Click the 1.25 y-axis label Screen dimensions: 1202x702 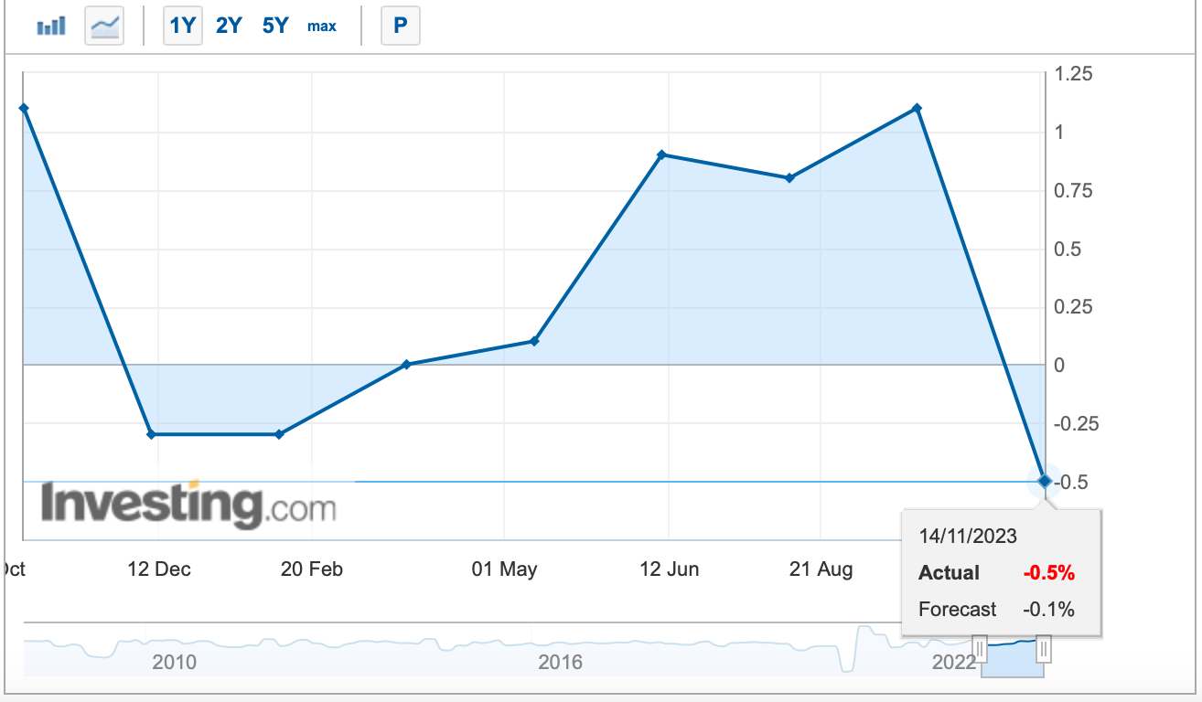1073,74
